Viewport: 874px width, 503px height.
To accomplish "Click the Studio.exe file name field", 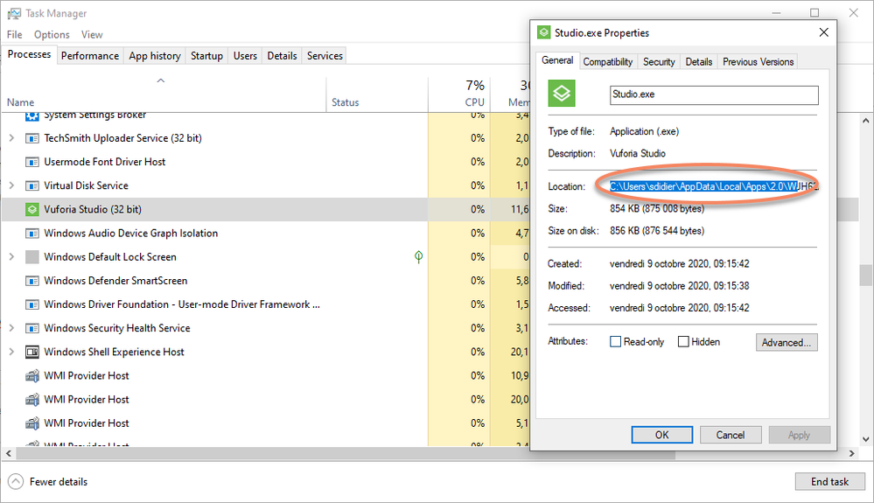I will point(713,94).
